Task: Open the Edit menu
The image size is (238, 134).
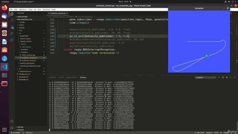Action: pyautogui.click(x=16, y=9)
